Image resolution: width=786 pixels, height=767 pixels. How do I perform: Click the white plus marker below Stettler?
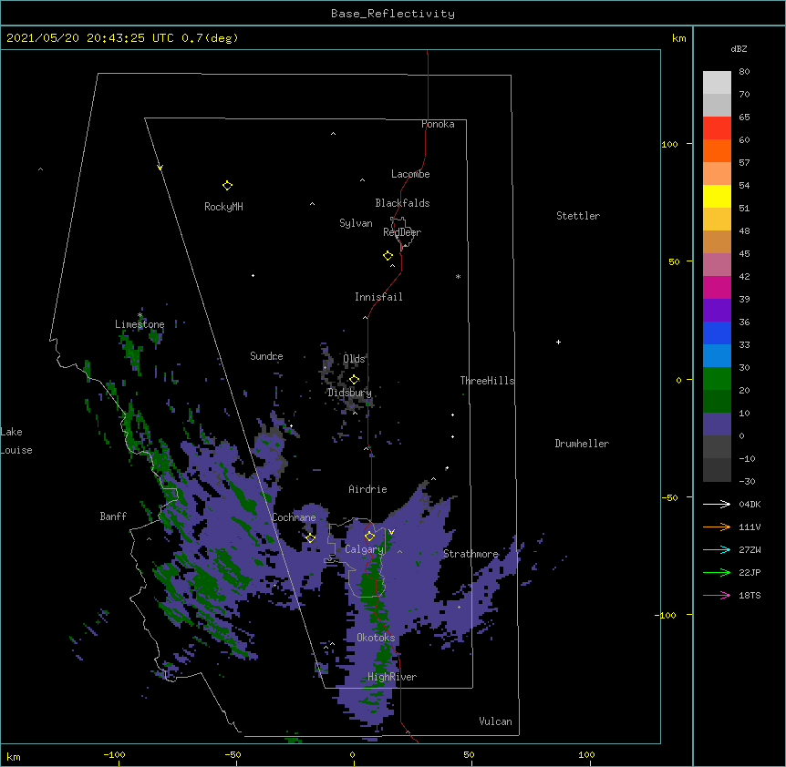(x=558, y=342)
